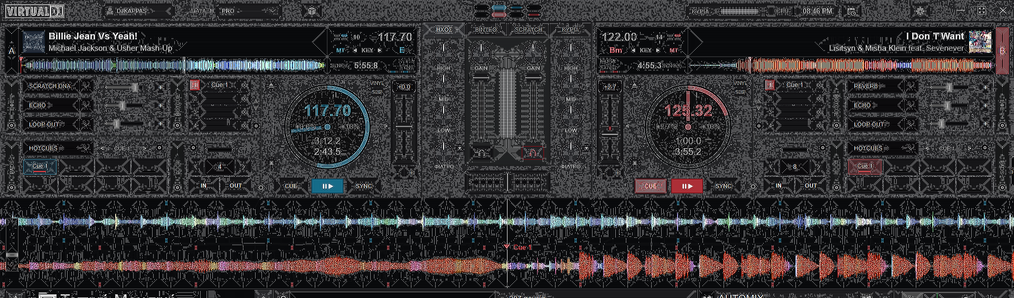The width and height of the screenshot is (1014, 298).
Task: Expand the REVERB effect dropdown on right deck
Action: coord(910,86)
